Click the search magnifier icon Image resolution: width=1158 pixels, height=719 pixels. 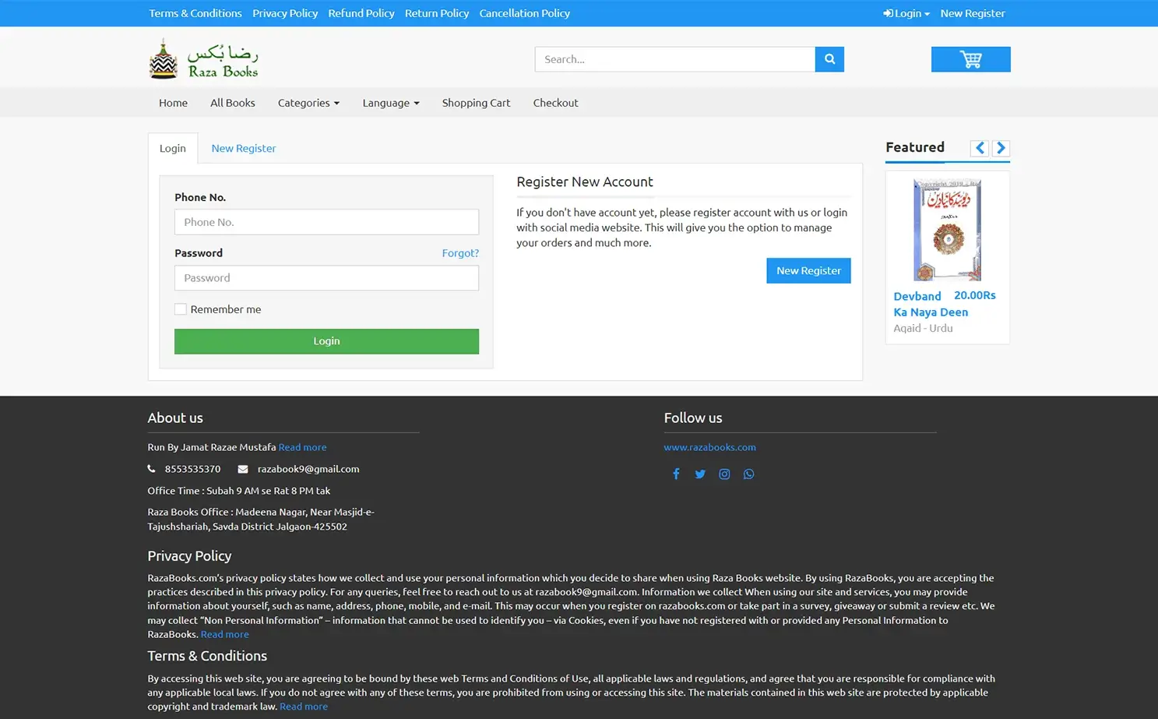pyautogui.click(x=829, y=58)
